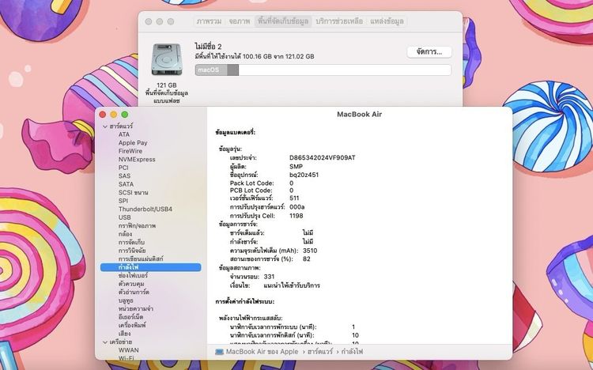This screenshot has width=593, height=370.
Task: Click the MacBook Air laptop icon in path bar
Action: click(219, 352)
